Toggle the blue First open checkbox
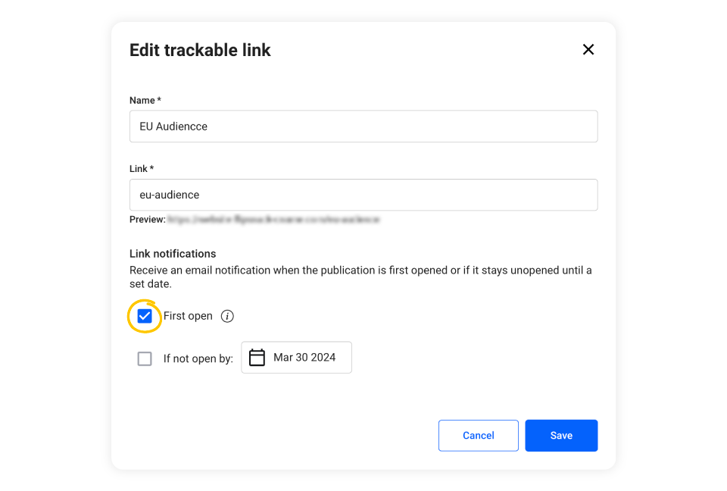The height and width of the screenshot is (491, 727). tap(145, 316)
